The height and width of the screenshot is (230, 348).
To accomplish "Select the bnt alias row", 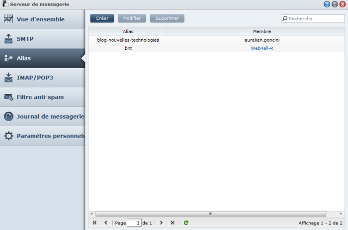I will click(217, 48).
